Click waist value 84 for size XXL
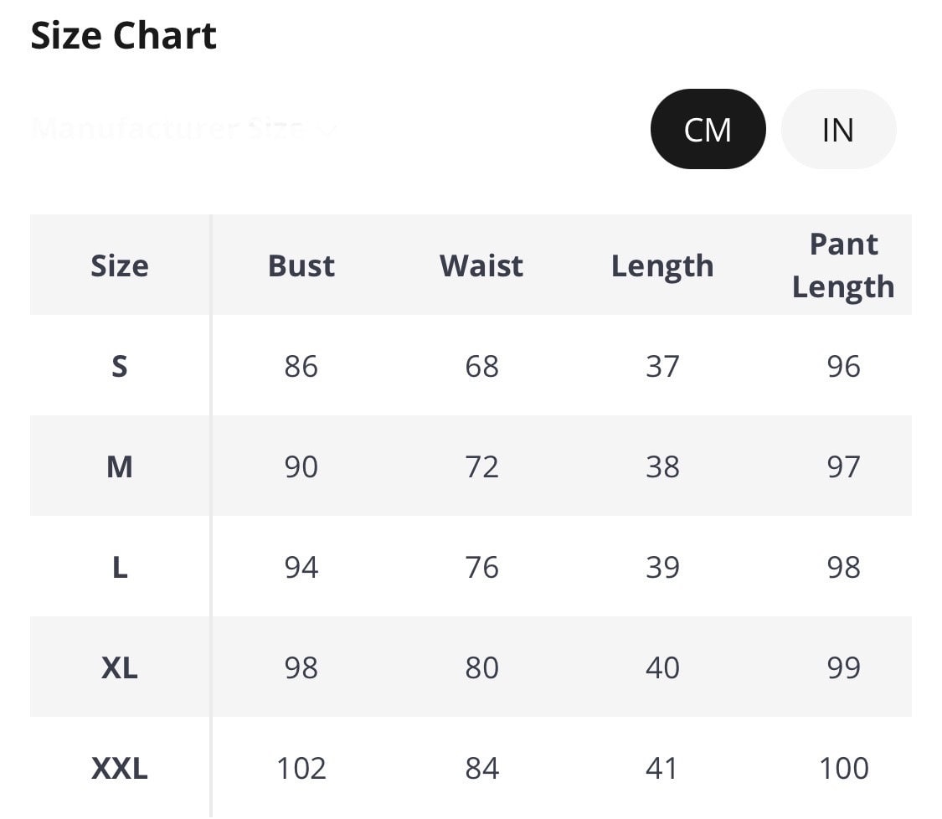The width and height of the screenshot is (942, 819). click(x=481, y=768)
